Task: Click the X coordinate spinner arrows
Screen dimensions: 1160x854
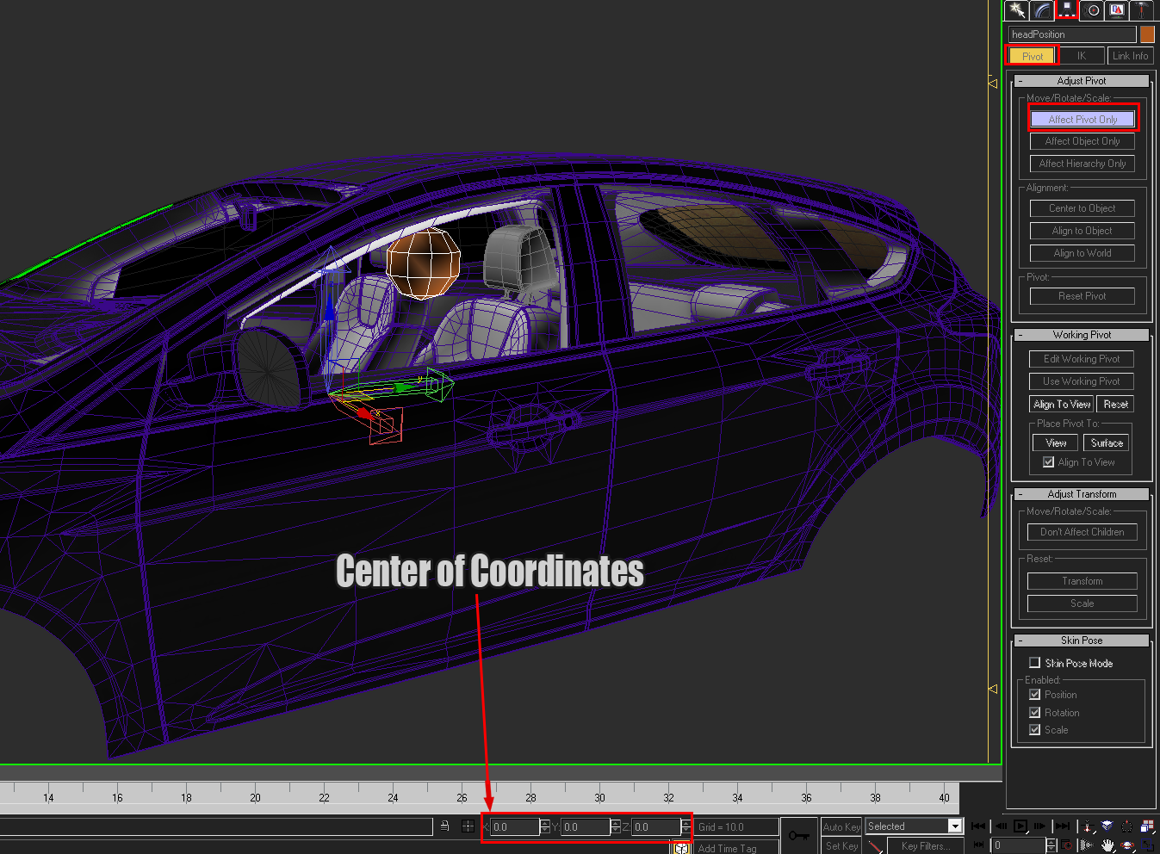Action: [x=544, y=826]
